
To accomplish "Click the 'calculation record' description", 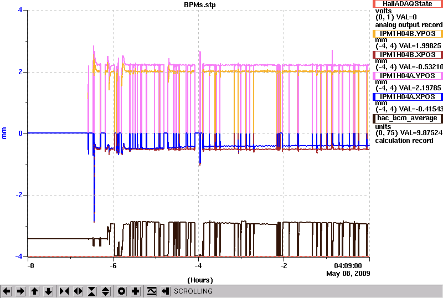I will click(404, 141).
